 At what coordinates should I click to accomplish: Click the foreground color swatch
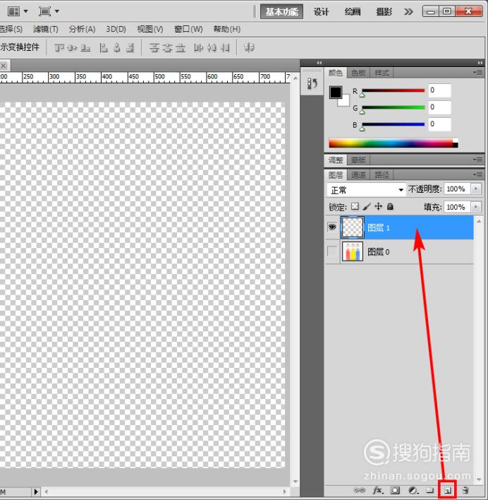pyautogui.click(x=336, y=93)
